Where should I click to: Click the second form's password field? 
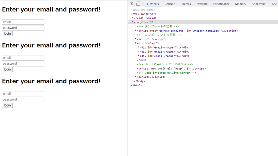coord(23,64)
